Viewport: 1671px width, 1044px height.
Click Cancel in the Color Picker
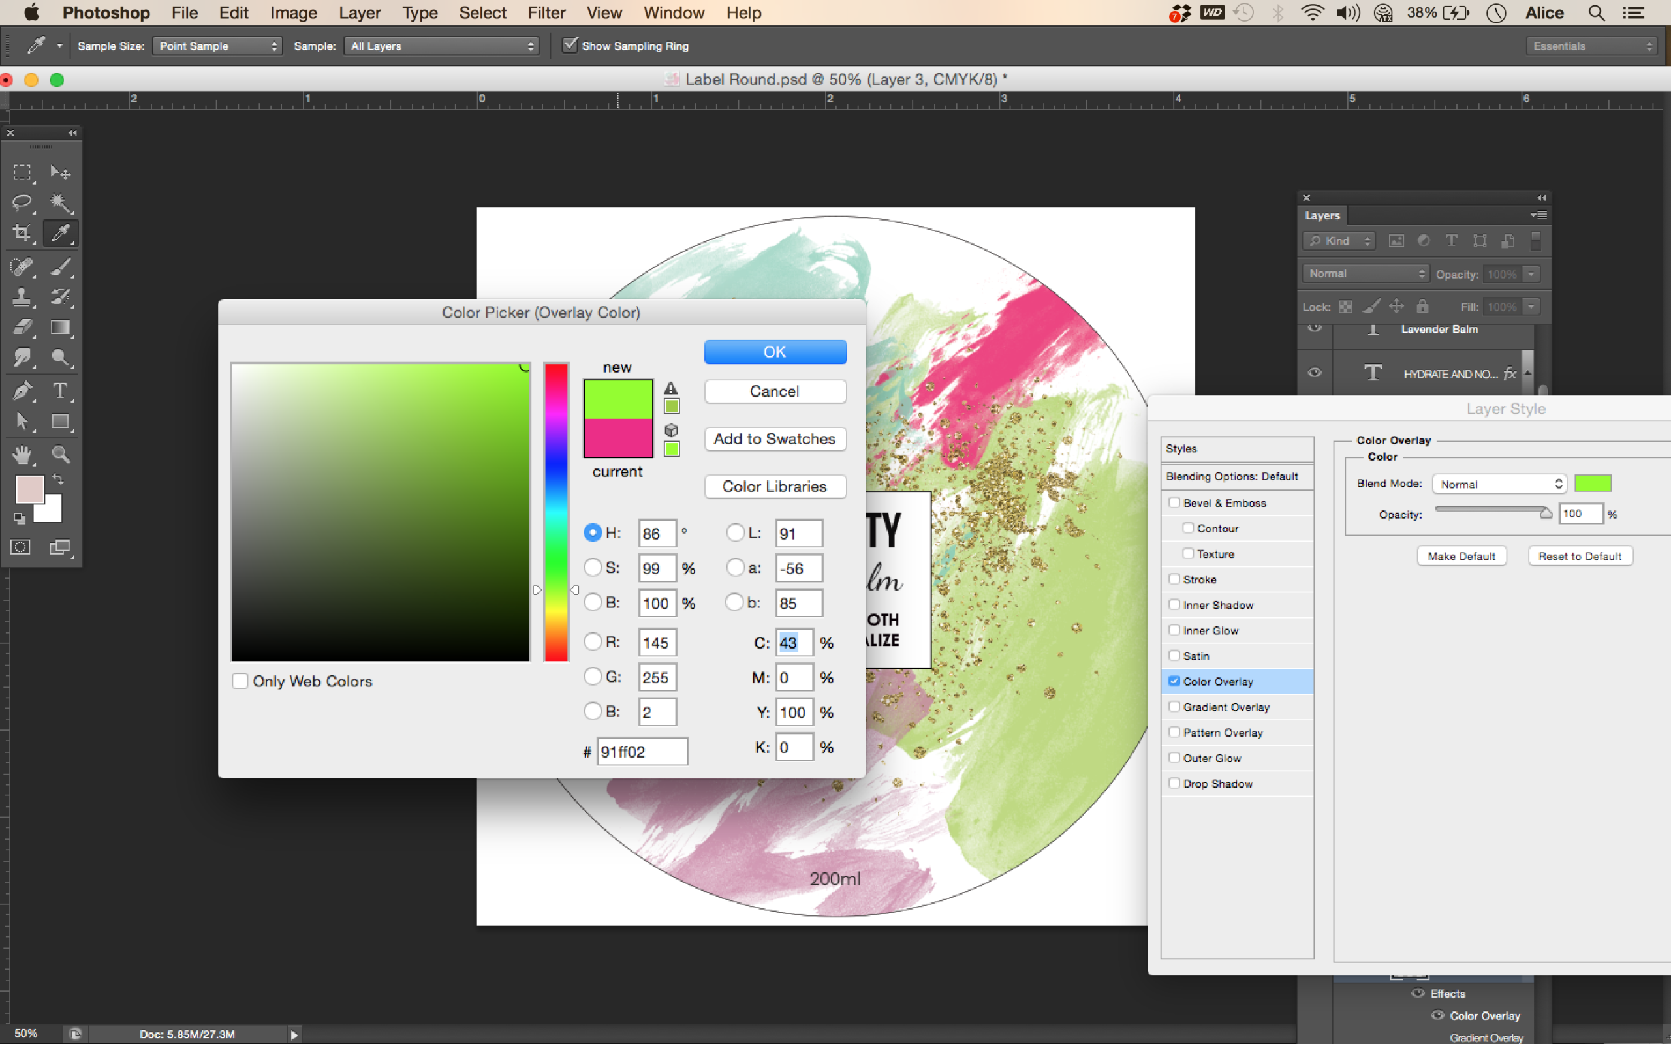pyautogui.click(x=775, y=391)
